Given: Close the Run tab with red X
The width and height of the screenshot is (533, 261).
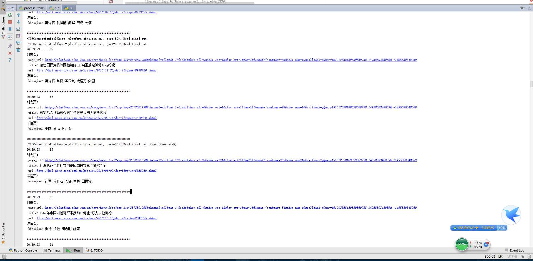Looking at the screenshot, I should (10, 53).
